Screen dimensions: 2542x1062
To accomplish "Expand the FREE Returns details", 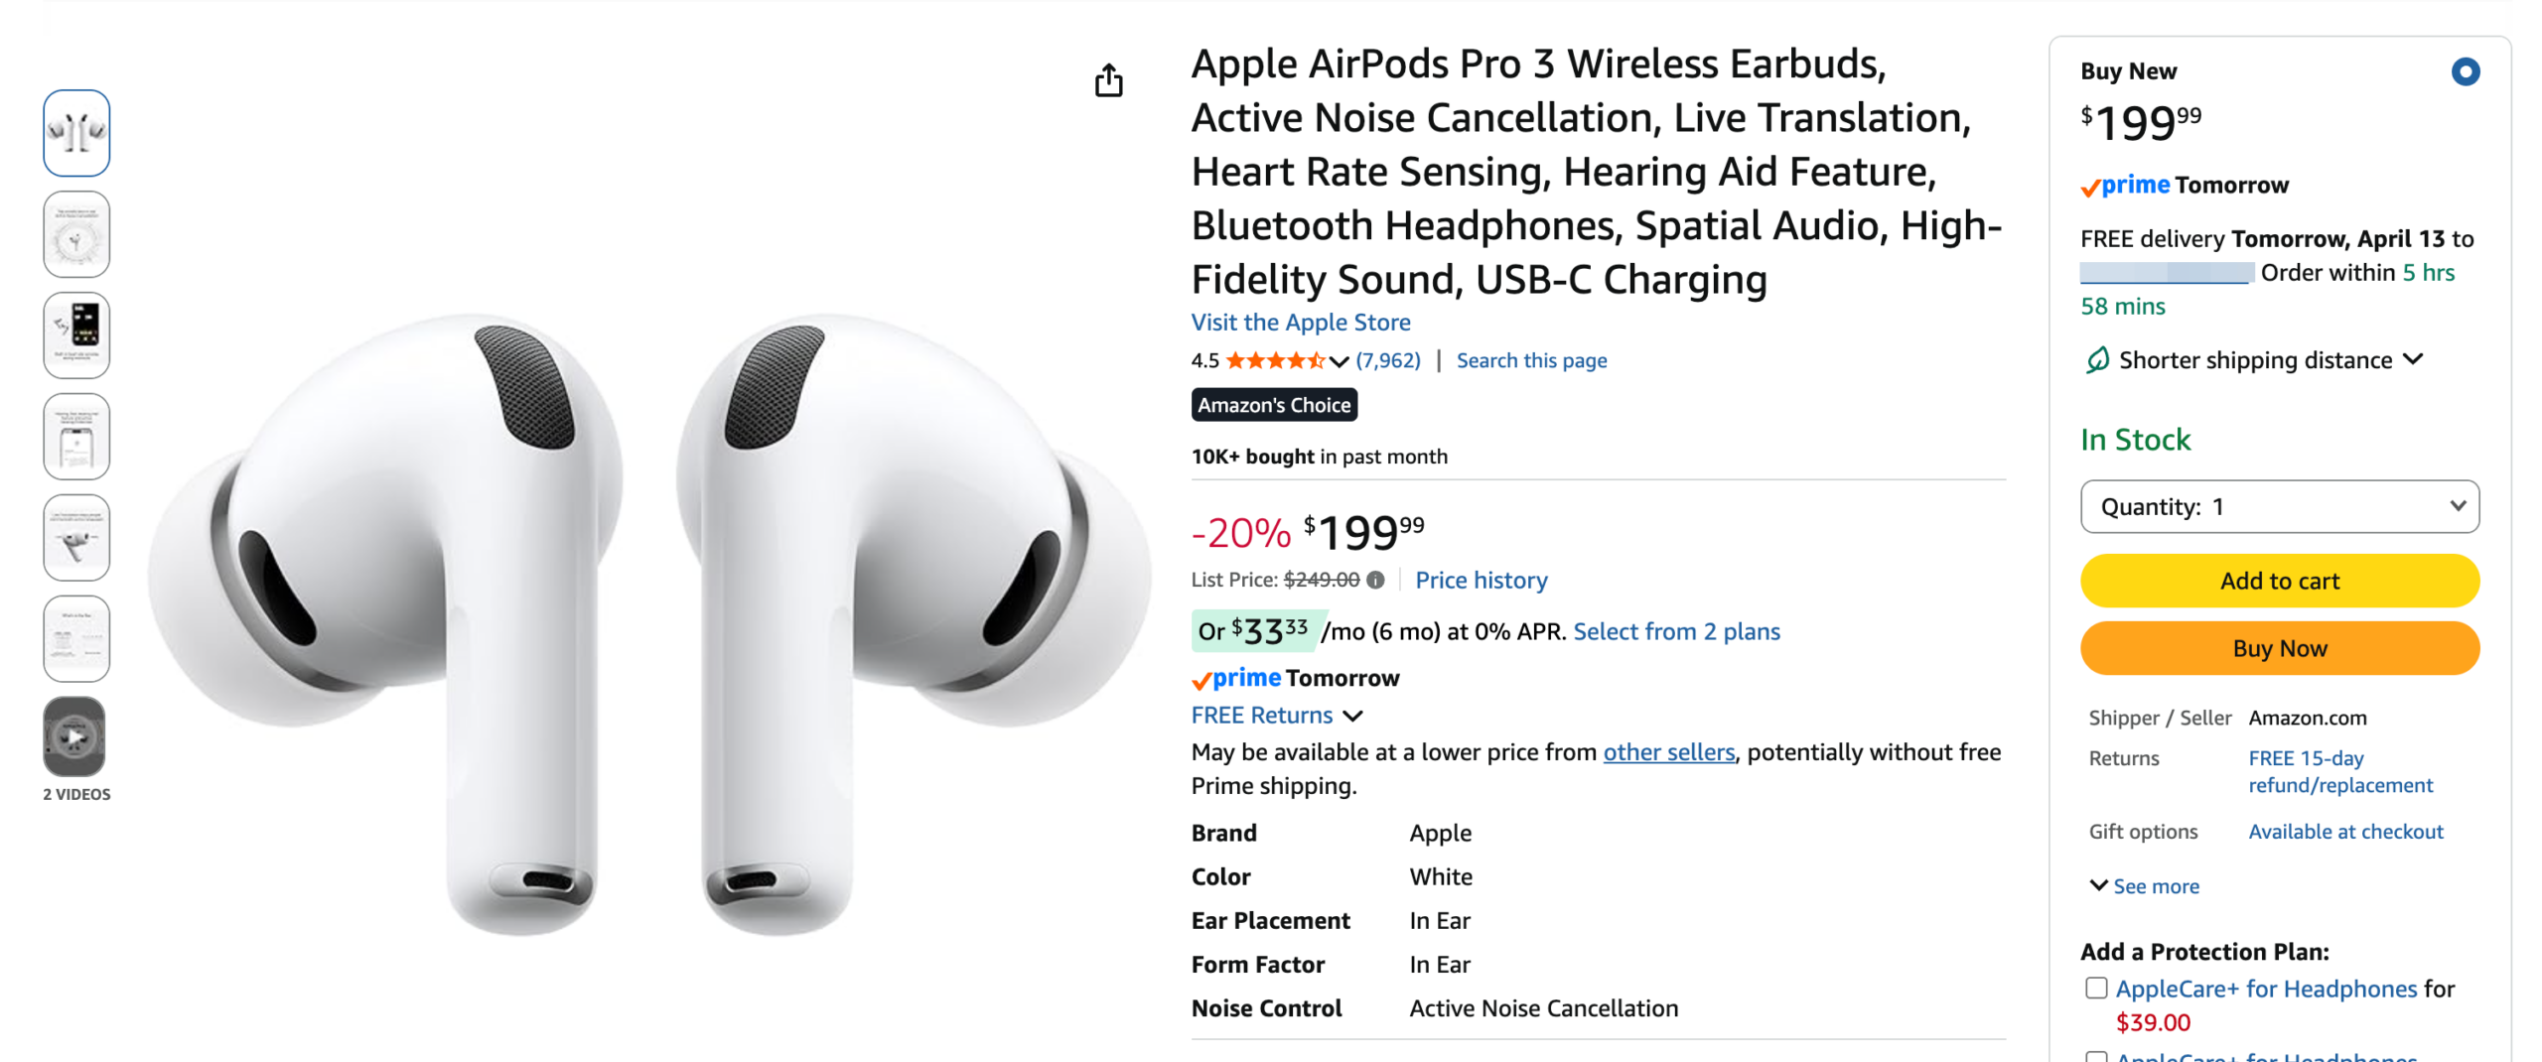I will pyautogui.click(x=1276, y=715).
